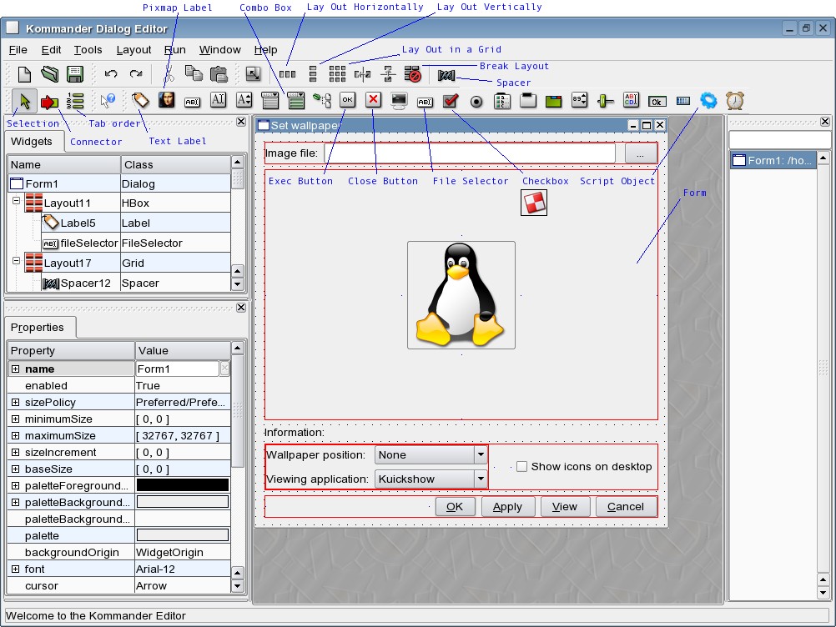Viewport: 836px width, 627px height.
Task: Open the Window menu
Action: 220,49
